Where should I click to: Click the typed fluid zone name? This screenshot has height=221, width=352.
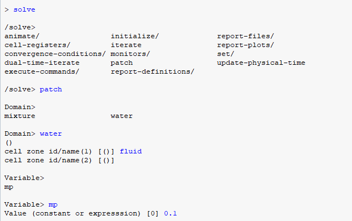click(x=131, y=151)
